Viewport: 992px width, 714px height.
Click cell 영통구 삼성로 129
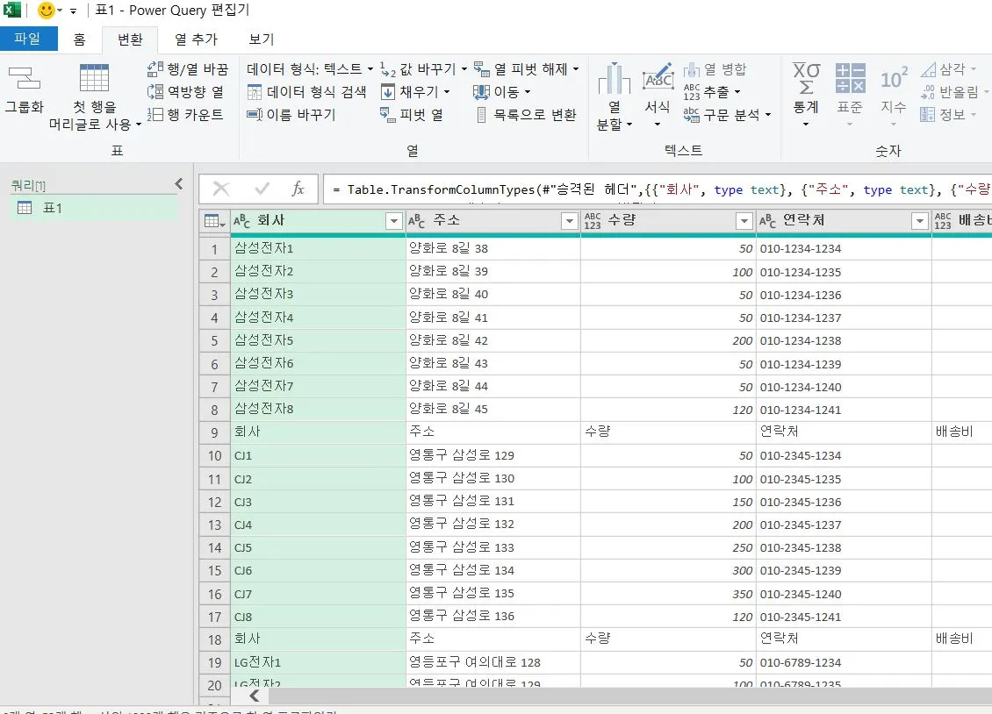492,455
